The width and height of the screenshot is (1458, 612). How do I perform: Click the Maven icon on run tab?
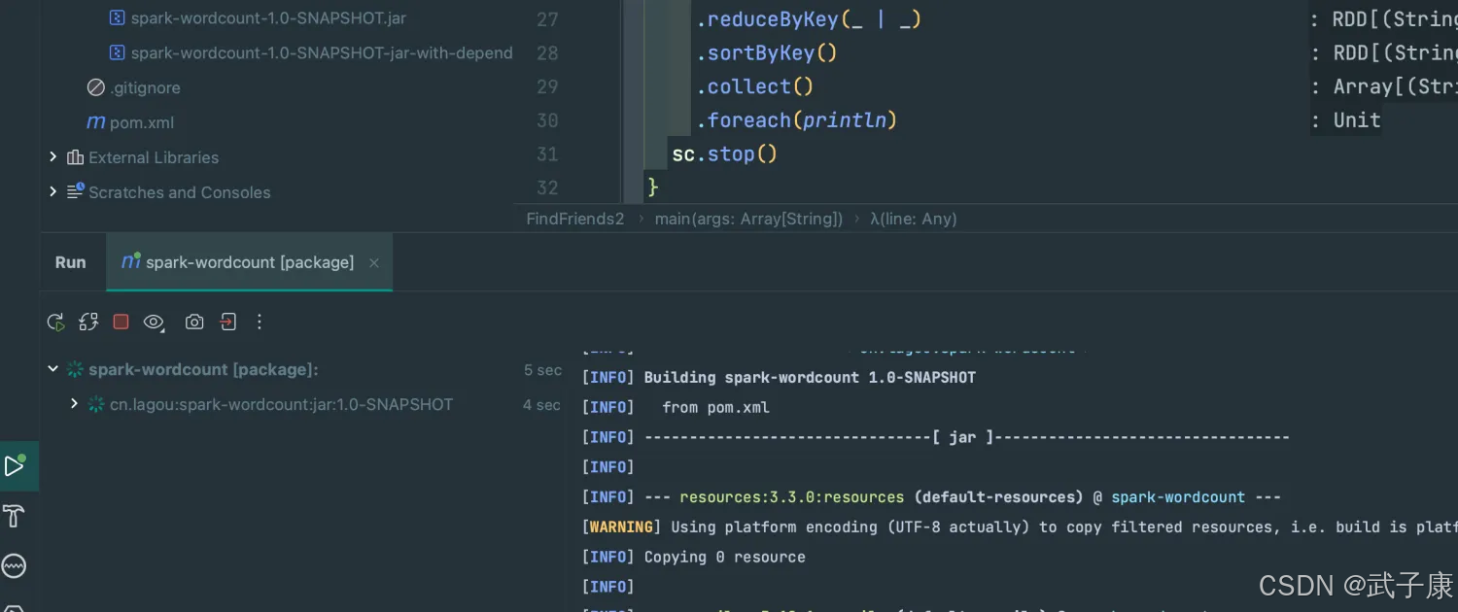[131, 261]
